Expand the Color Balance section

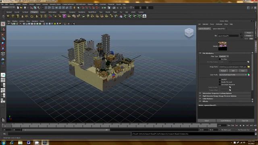point(200,99)
